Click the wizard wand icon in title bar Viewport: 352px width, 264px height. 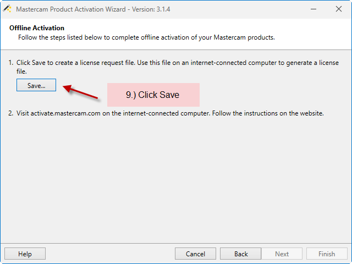(x=7, y=9)
